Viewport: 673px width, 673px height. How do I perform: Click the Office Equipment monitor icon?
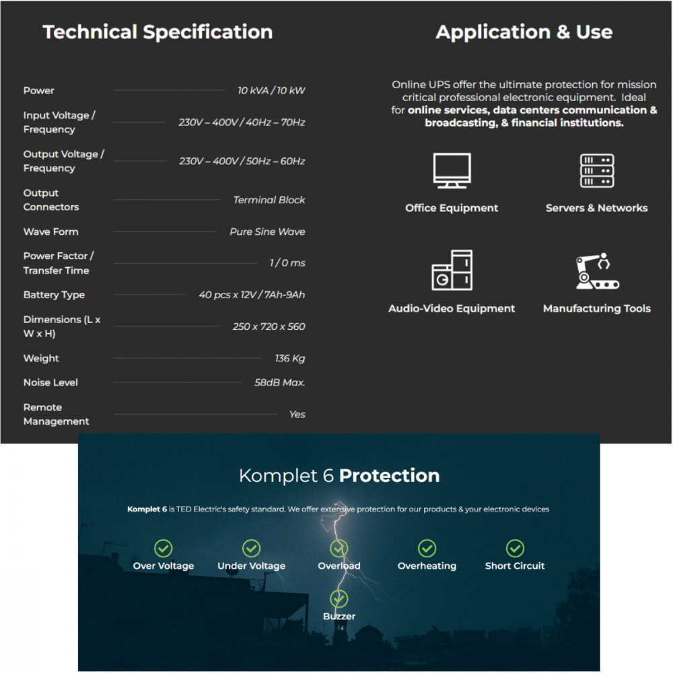452,171
